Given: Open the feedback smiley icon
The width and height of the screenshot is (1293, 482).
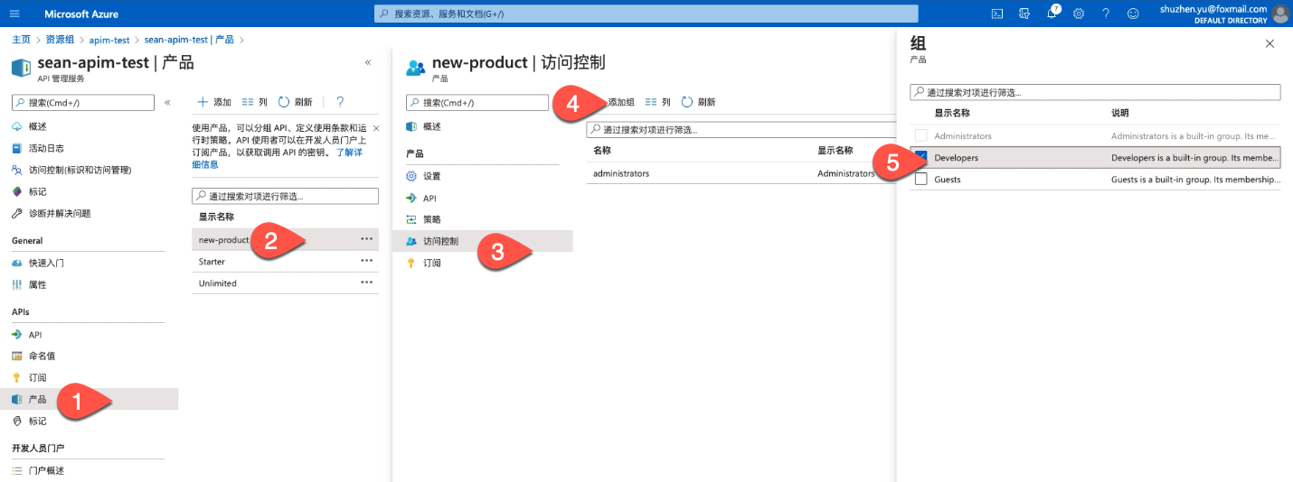Looking at the screenshot, I should 1133,14.
